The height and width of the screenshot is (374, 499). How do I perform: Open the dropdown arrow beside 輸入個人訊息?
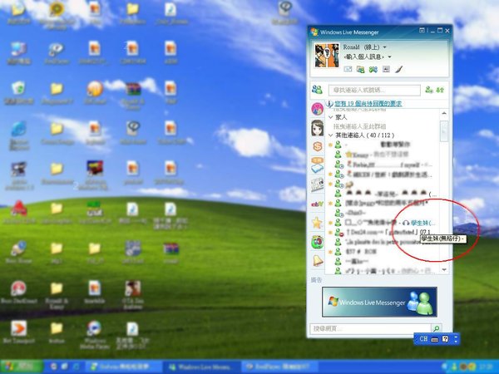click(389, 57)
